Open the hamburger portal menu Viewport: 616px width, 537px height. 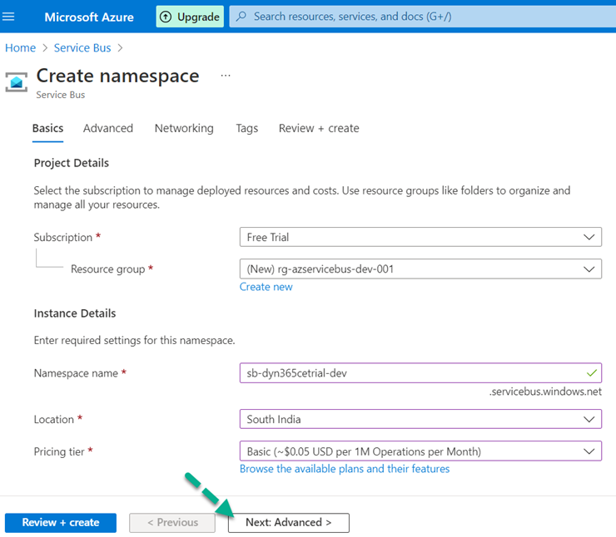tap(8, 17)
